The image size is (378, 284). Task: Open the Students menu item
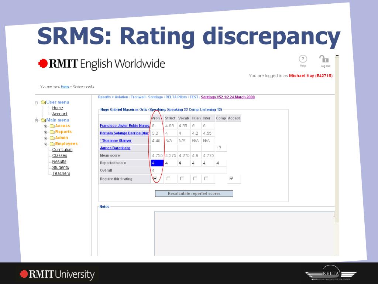61,168
